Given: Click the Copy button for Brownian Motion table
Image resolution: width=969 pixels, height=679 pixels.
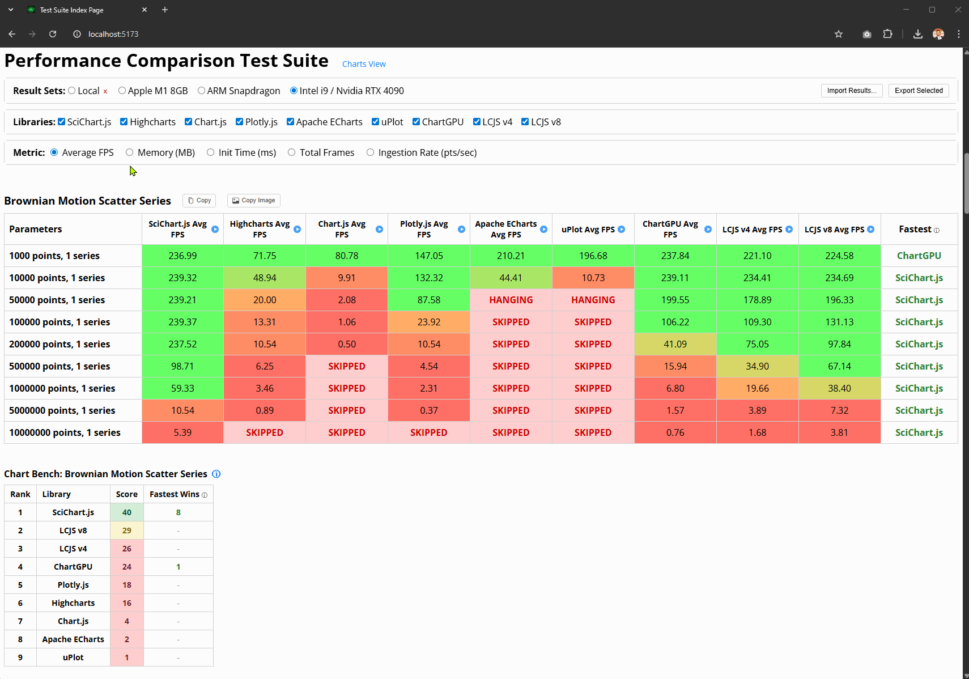Looking at the screenshot, I should [199, 200].
